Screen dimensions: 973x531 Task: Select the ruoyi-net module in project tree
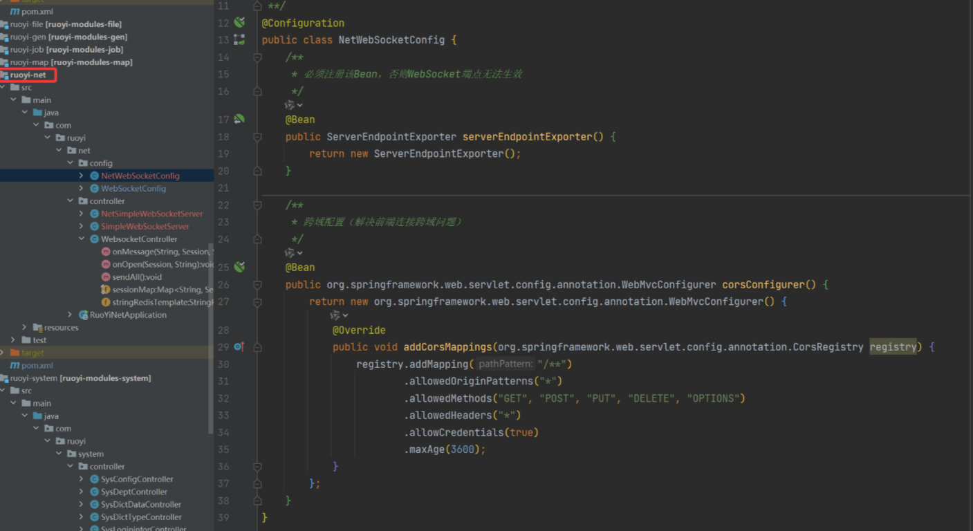[x=28, y=75]
